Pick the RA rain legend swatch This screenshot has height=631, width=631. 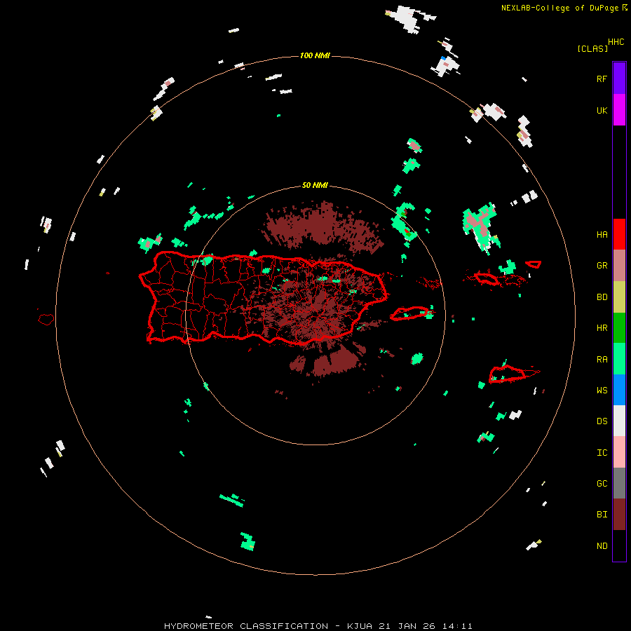(x=619, y=359)
